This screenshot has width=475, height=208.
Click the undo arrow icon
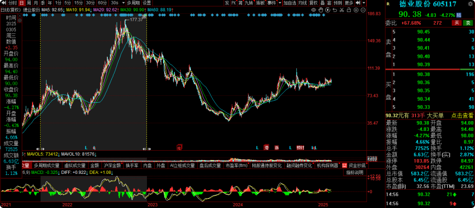coord(335,10)
